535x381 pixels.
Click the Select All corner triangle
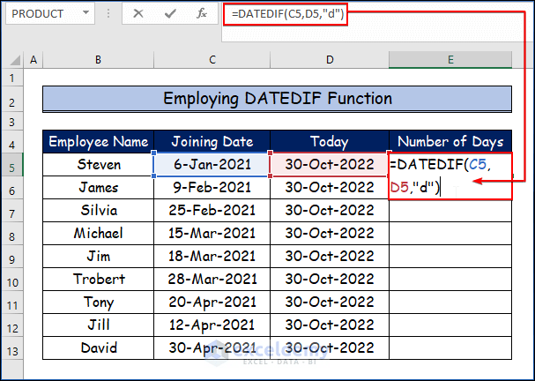tap(15, 60)
